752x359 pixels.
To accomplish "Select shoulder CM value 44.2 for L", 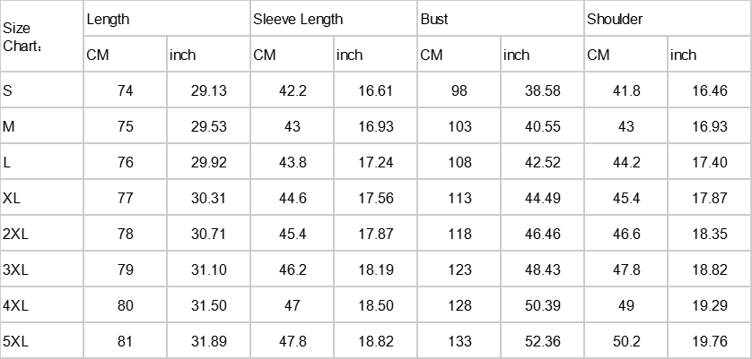I will point(625,162).
